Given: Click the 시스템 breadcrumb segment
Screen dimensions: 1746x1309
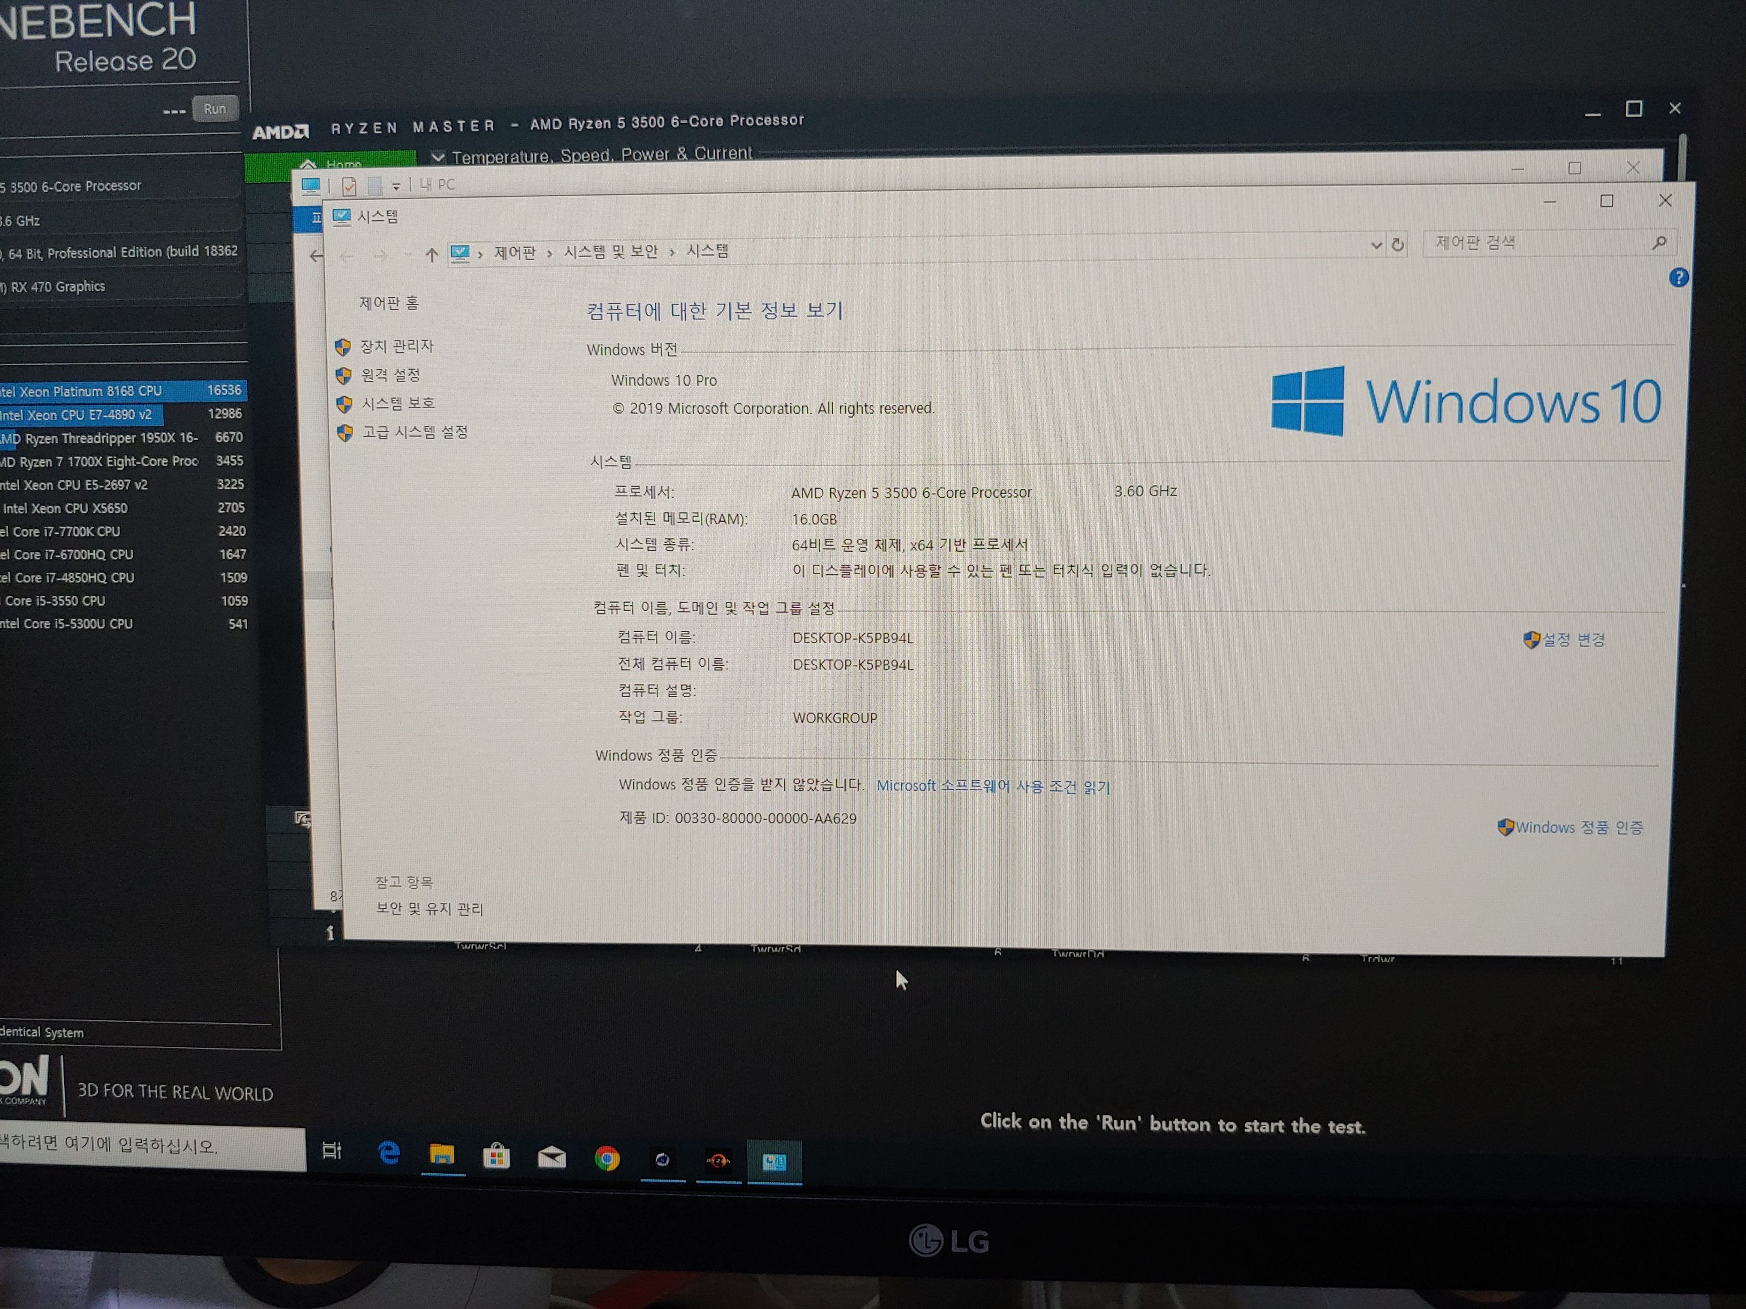Looking at the screenshot, I should point(707,251).
